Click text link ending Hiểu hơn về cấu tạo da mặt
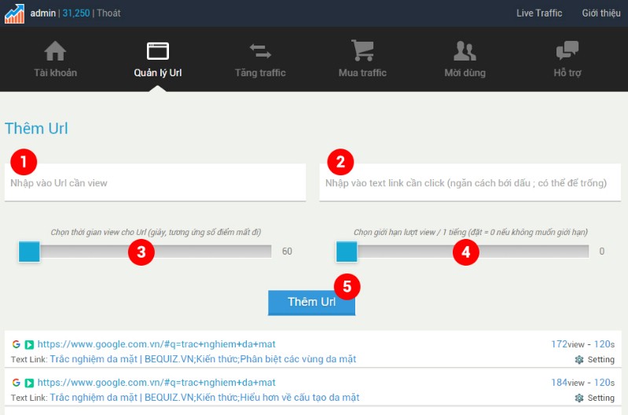This screenshot has height=415, width=628. pos(204,398)
